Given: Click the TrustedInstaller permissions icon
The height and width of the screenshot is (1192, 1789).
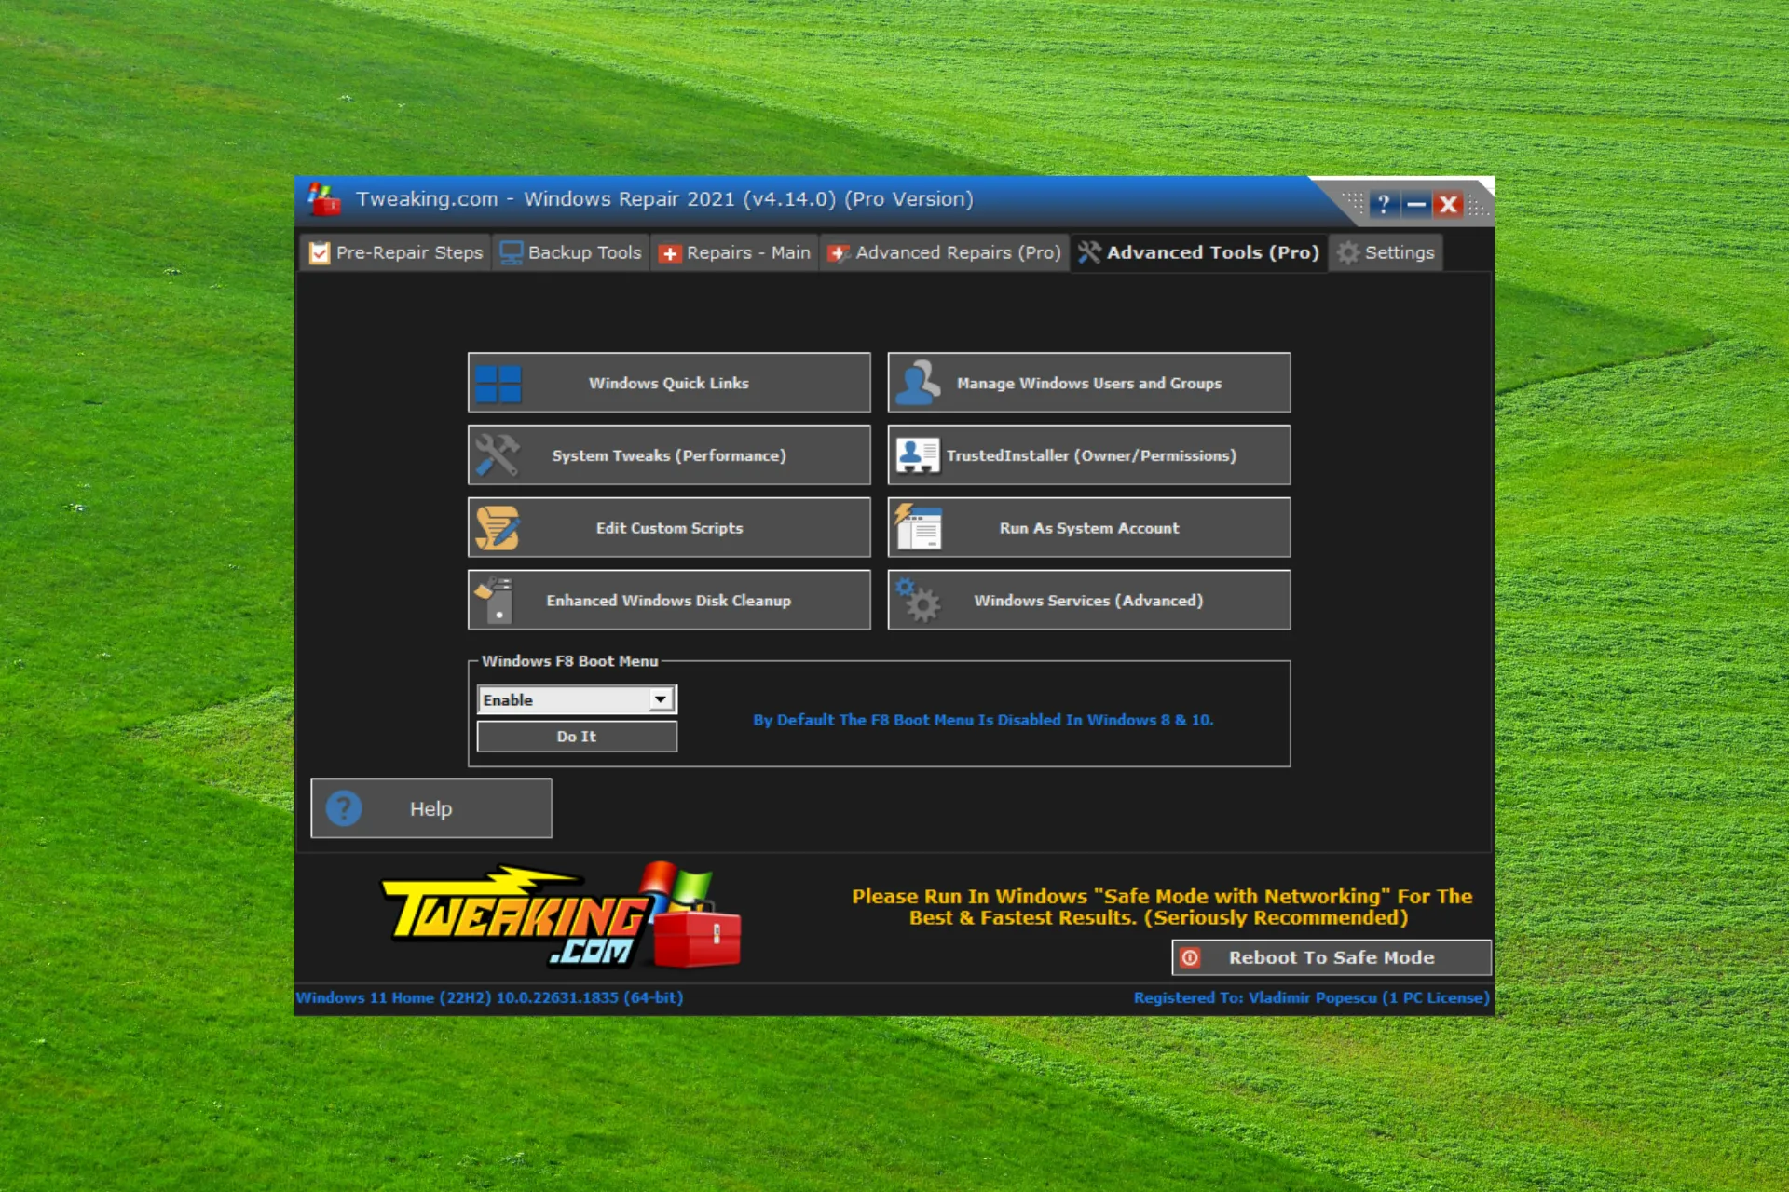Looking at the screenshot, I should [918, 455].
